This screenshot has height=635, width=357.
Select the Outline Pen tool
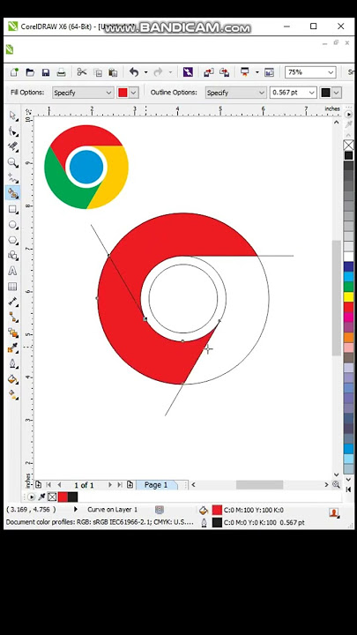click(x=13, y=363)
